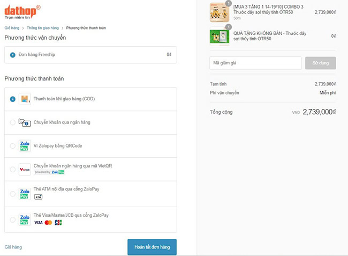Screen dimensions: 348x256
Task: Click the Hoàn tất đơn hàng button
Action: [152, 247]
